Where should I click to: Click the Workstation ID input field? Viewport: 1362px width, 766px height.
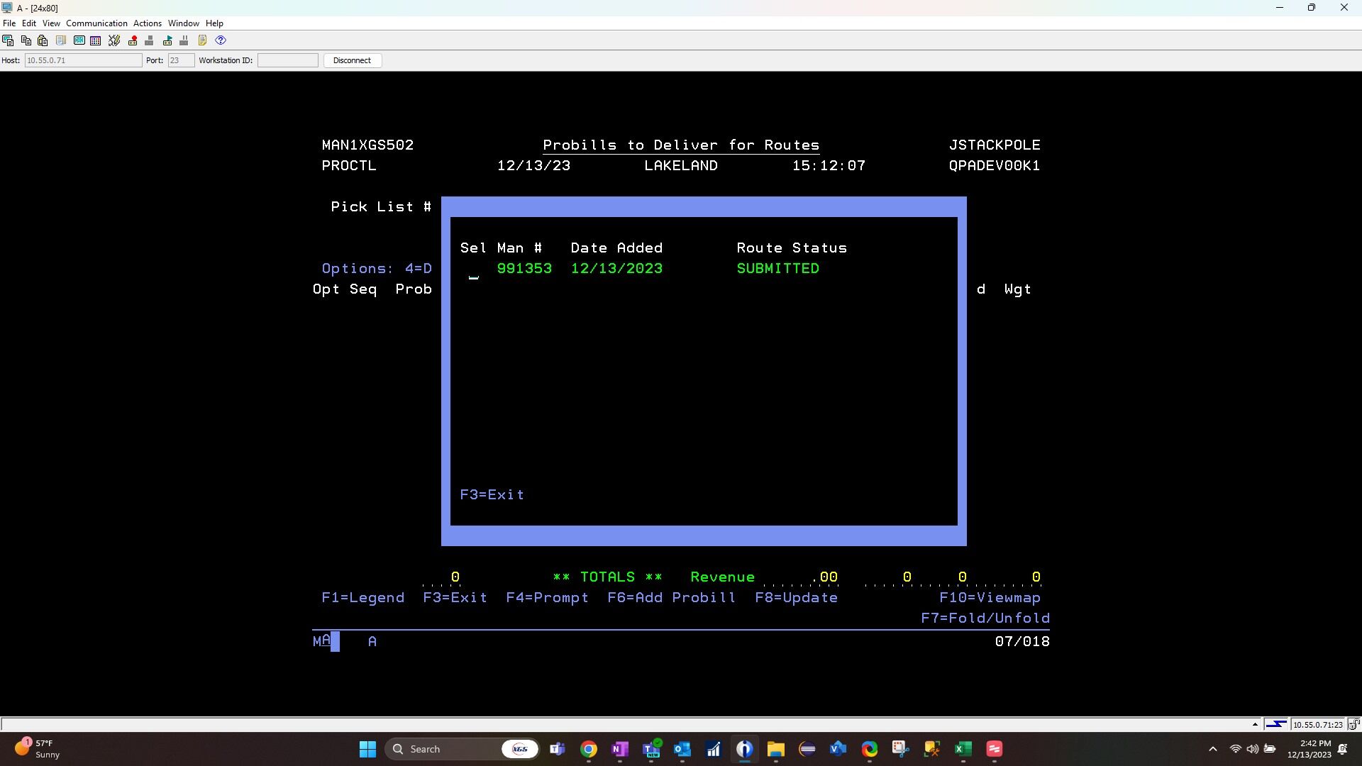(287, 60)
